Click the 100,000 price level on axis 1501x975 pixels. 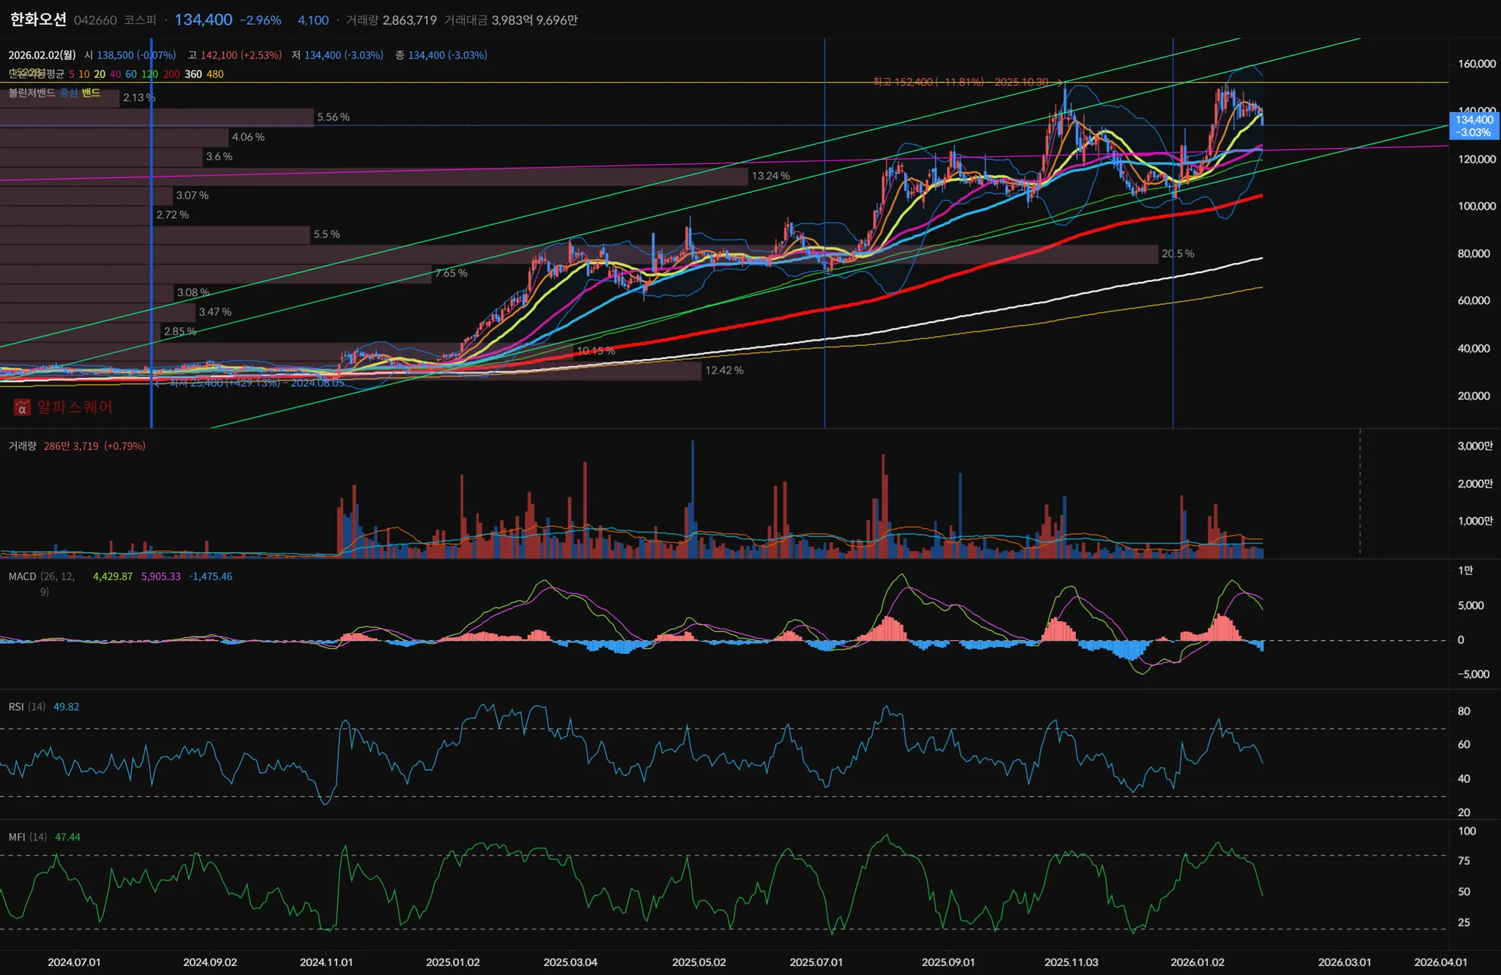[1476, 207]
